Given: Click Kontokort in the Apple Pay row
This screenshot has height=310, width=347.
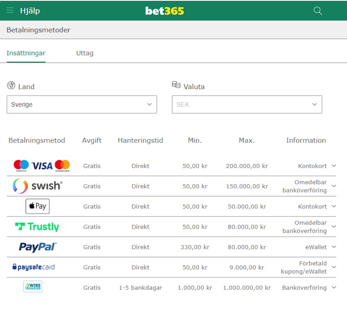Looking at the screenshot, I should coord(312,206).
